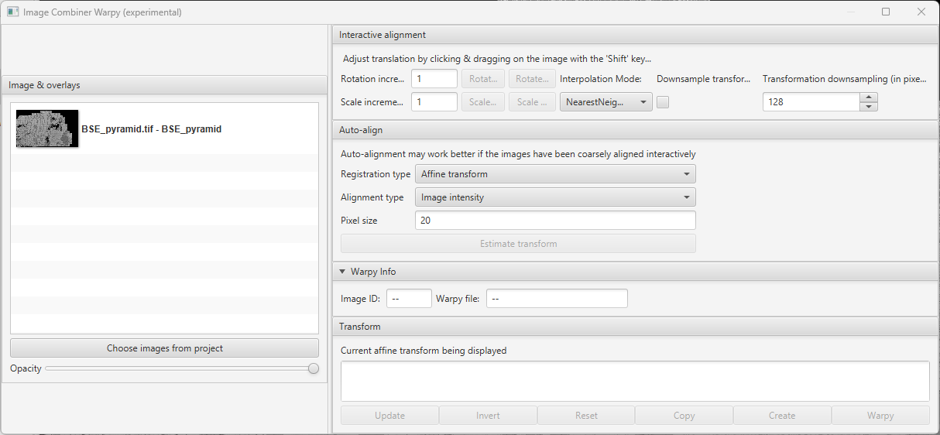Click the Invert transform button
The width and height of the screenshot is (940, 435).
point(488,416)
